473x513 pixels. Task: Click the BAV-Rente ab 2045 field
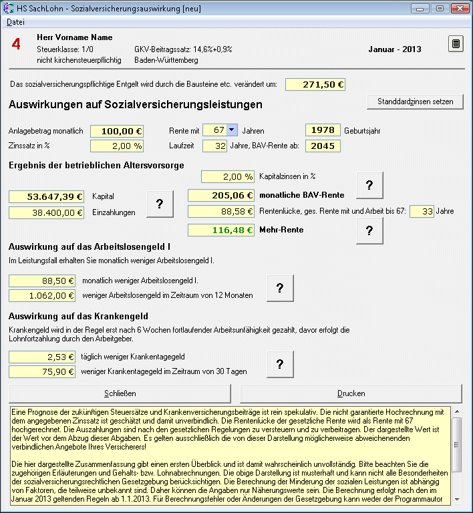coord(323,146)
